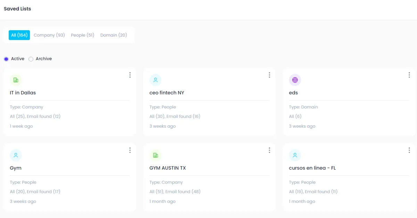417x218 pixels.
Task: Click "All (25), Email found (12)" text
Action: [35, 116]
